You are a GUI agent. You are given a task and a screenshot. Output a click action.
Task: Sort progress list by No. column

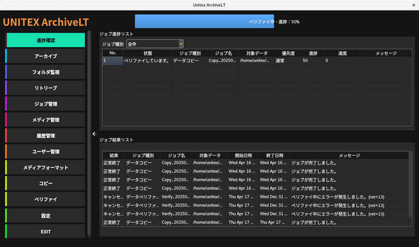(x=113, y=53)
